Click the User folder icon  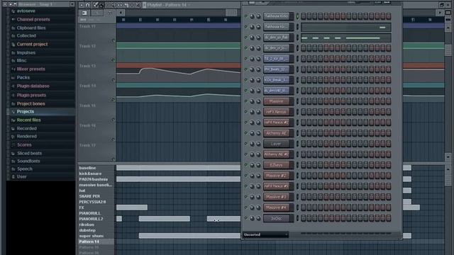point(13,176)
